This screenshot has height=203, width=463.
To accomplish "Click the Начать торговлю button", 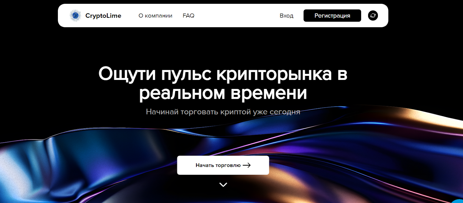I will (223, 165).
